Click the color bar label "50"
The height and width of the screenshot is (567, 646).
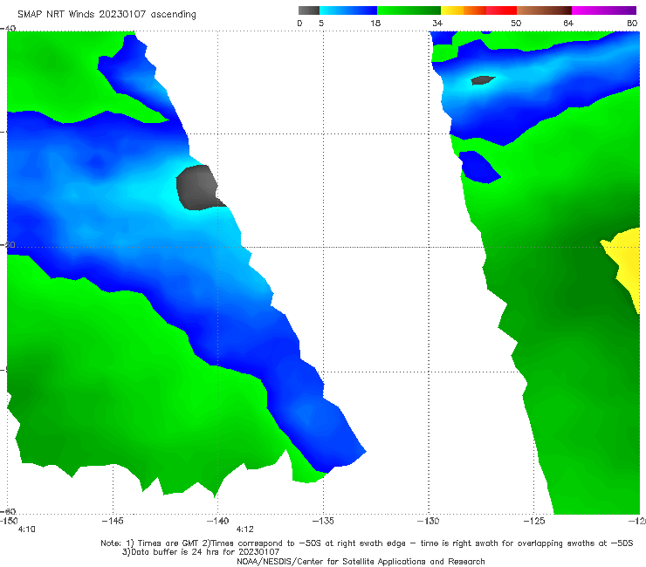[x=516, y=23]
